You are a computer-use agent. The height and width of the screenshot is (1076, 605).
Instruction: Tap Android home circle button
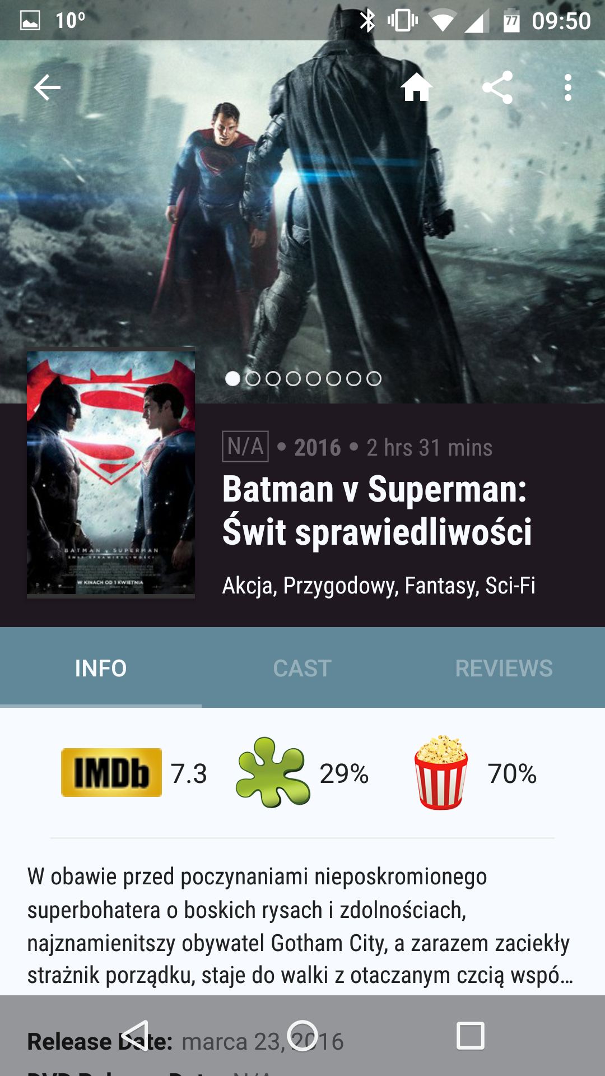click(x=302, y=1036)
